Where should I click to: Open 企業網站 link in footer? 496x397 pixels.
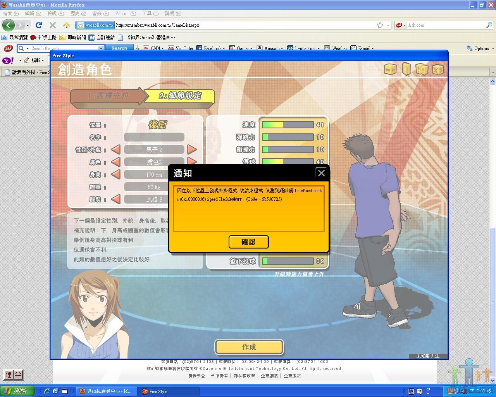(269, 376)
